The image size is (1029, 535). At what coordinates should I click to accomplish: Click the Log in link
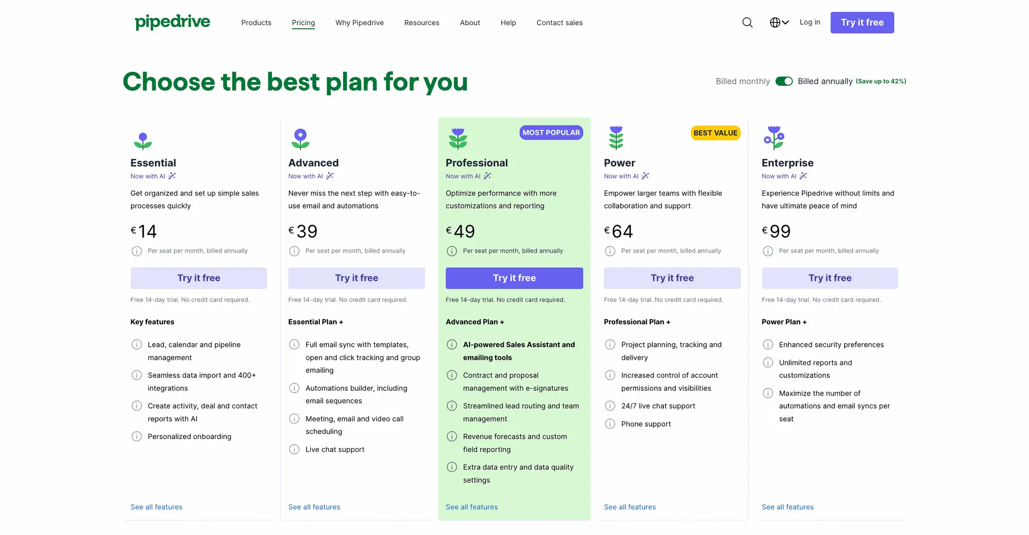[810, 22]
